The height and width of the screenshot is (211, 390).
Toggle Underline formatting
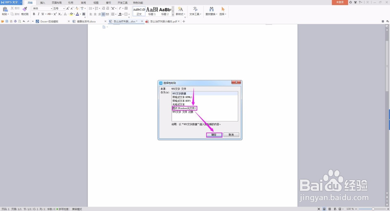tap(43, 14)
